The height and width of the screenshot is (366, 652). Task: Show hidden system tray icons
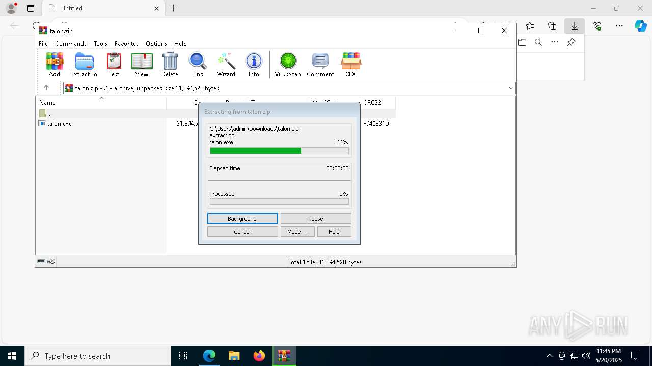[549, 356]
